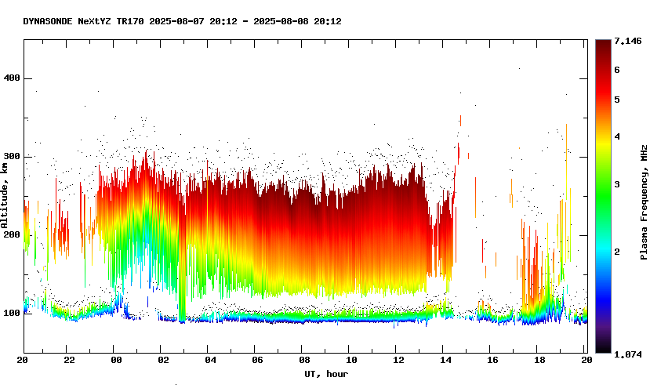Click the 1.074 minimum colorbar value
650x392 pixels.
[x=628, y=354]
